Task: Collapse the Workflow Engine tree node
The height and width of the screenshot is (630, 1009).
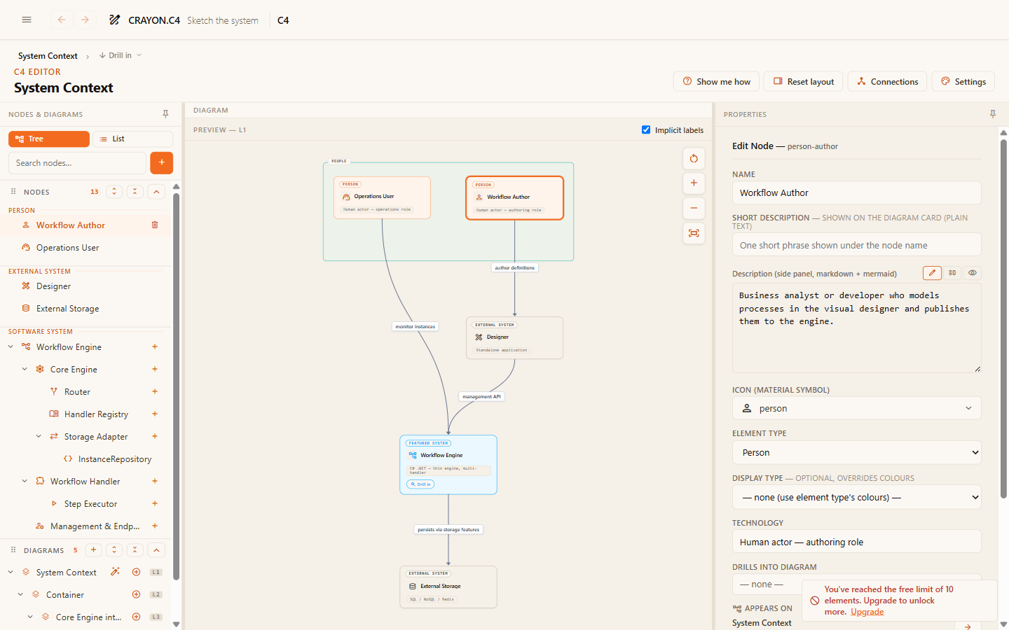Action: pyautogui.click(x=11, y=346)
